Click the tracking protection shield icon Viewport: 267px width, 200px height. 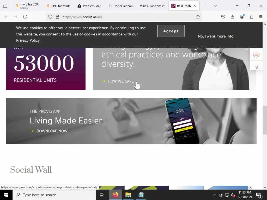click(x=50, y=17)
